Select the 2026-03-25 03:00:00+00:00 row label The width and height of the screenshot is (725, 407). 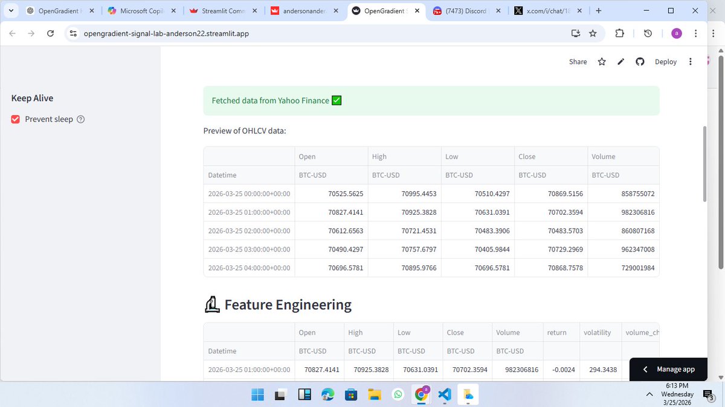pyautogui.click(x=249, y=249)
